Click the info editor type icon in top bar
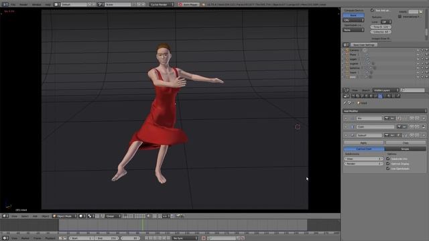 (x=5, y=5)
